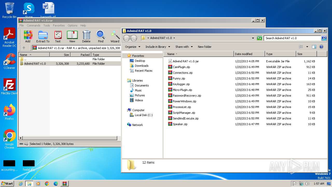The image size is (332, 187).
Task: Click the Wizard wand icon in WinRAR
Action: 115,36
